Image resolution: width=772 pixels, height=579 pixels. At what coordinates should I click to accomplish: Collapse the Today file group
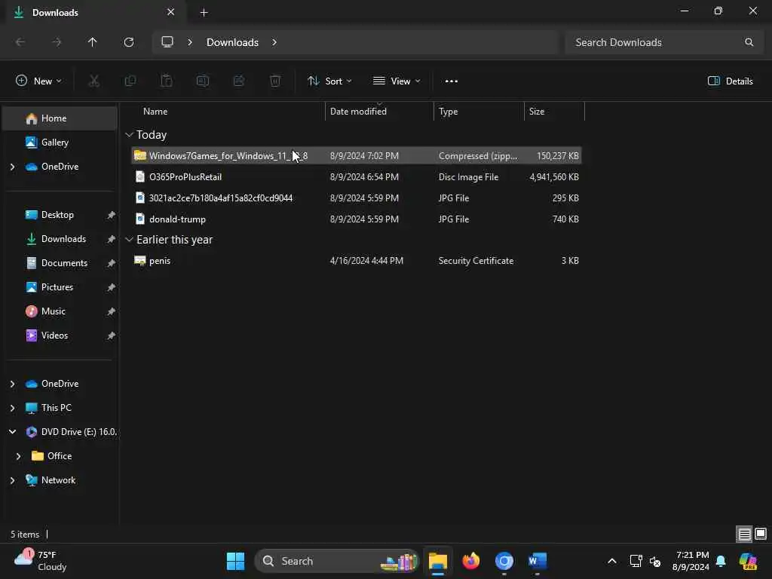[129, 134]
